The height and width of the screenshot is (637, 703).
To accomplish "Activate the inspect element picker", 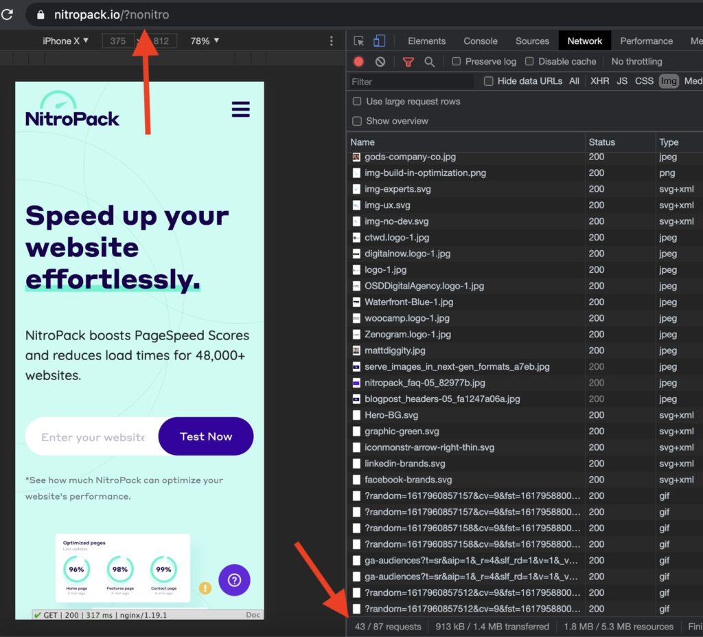I will tap(358, 41).
